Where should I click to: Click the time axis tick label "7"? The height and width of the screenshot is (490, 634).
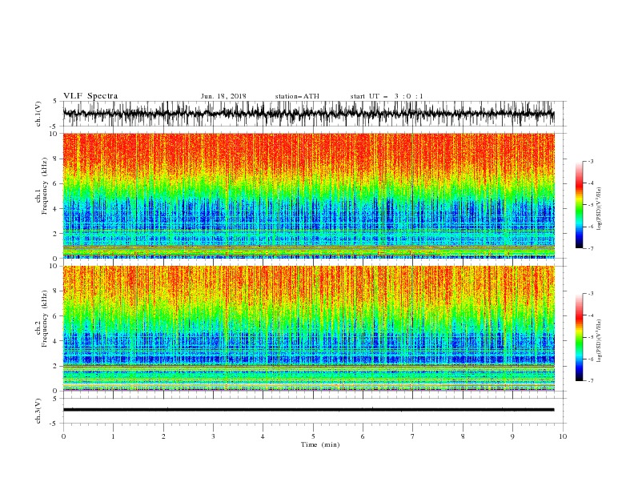(413, 436)
